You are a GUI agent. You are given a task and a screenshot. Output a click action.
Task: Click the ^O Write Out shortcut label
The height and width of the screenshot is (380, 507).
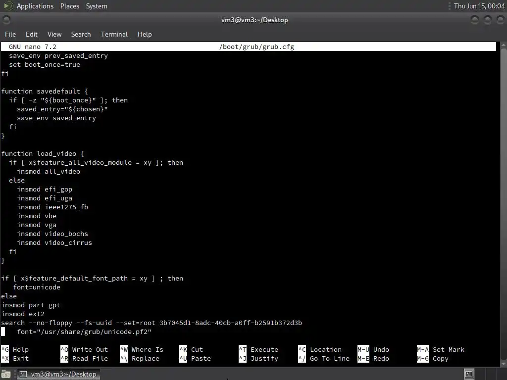[x=84, y=350]
